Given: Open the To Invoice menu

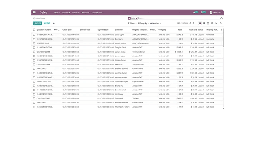Looking at the screenshot, I should point(66,12).
